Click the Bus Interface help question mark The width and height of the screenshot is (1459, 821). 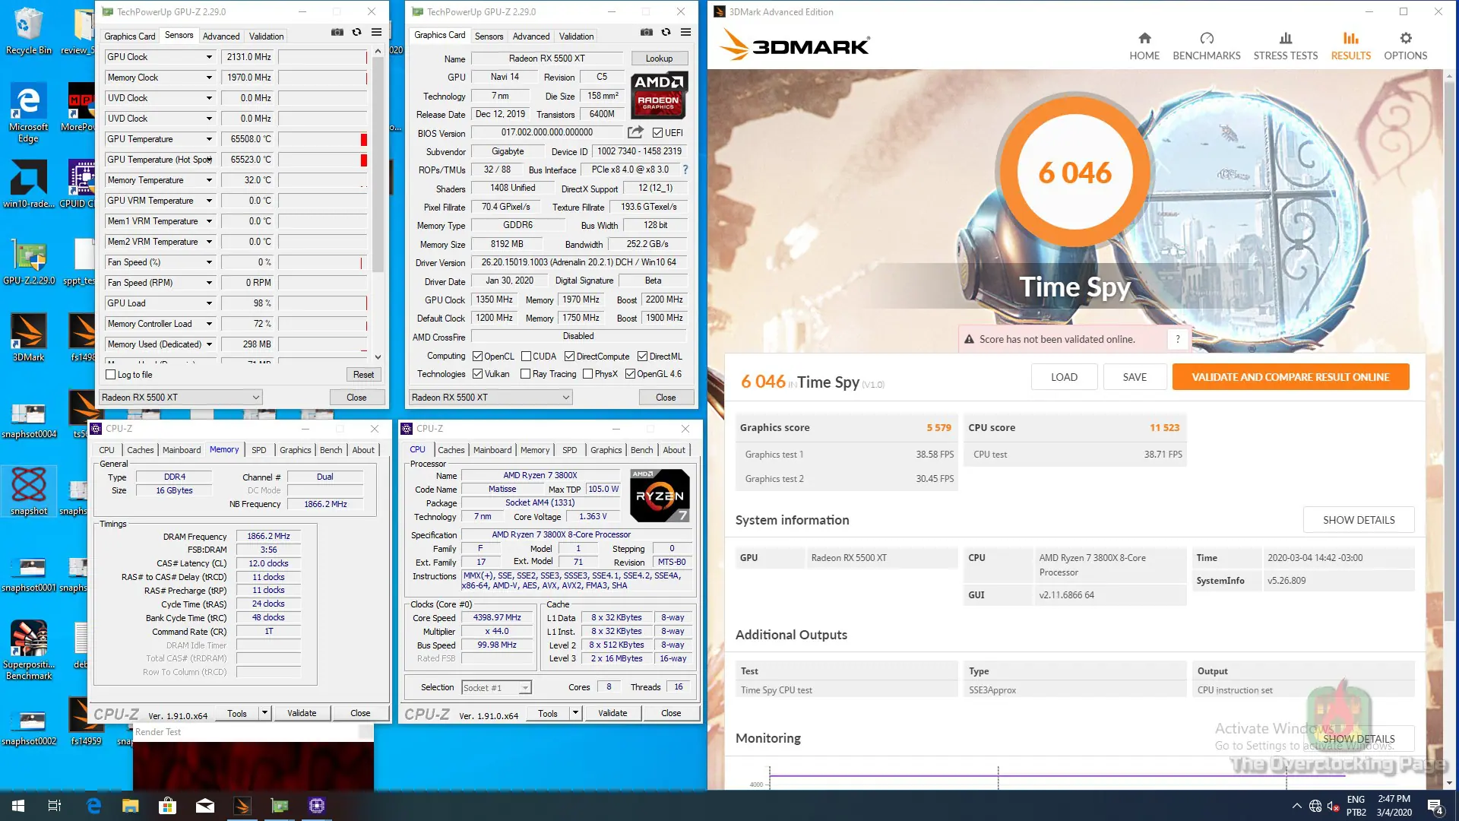coord(685,170)
